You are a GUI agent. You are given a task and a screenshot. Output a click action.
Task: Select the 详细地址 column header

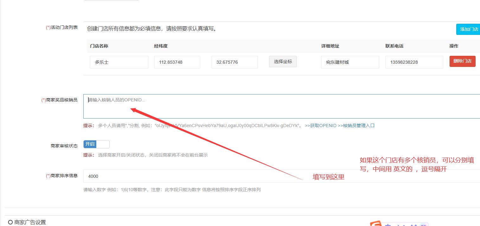[x=330, y=46]
